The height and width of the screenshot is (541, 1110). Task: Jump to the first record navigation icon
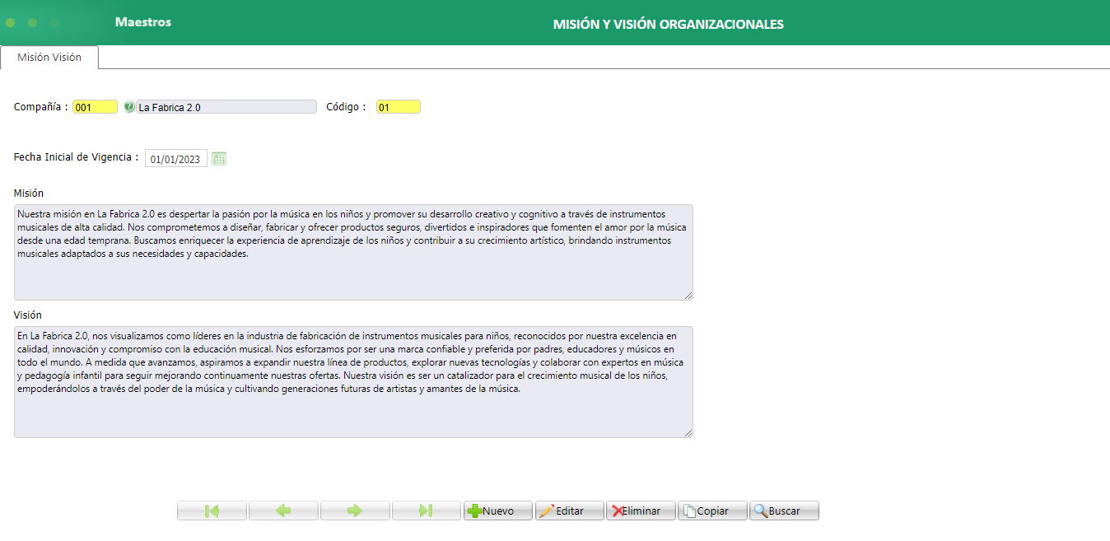tap(211, 510)
